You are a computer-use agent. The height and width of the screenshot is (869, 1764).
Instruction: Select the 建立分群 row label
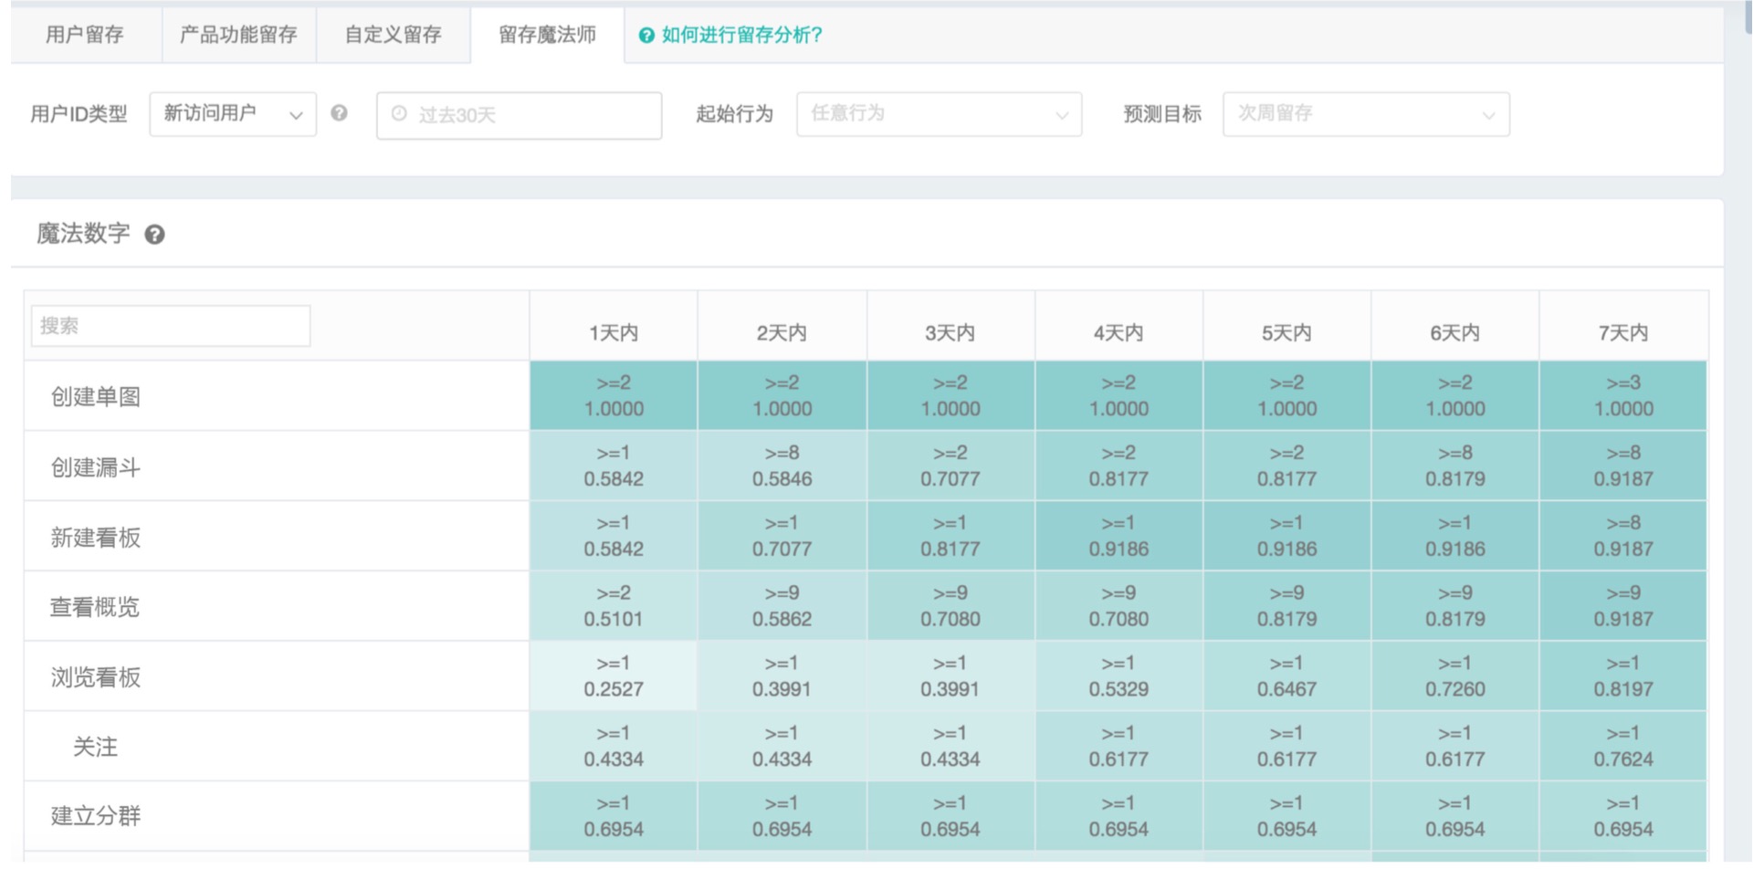[96, 816]
